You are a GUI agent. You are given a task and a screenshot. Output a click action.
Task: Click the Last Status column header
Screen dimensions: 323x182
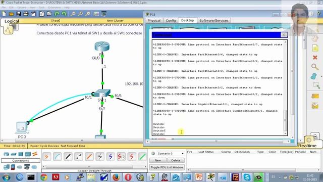[206, 152]
